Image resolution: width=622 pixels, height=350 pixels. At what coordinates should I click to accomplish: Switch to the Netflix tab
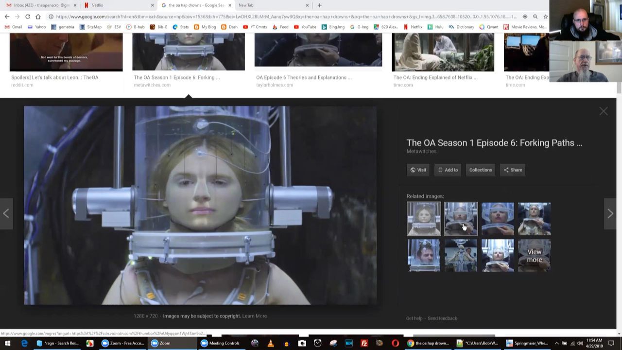117,5
